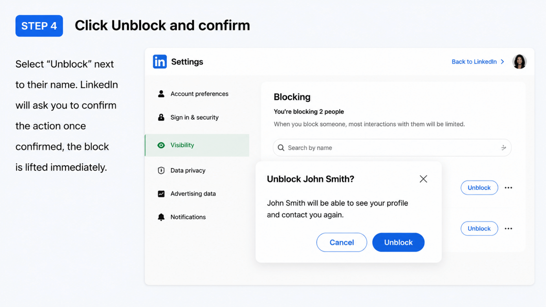The width and height of the screenshot is (546, 307).
Task: Click the Sign in & security lock icon
Action: pos(161,117)
